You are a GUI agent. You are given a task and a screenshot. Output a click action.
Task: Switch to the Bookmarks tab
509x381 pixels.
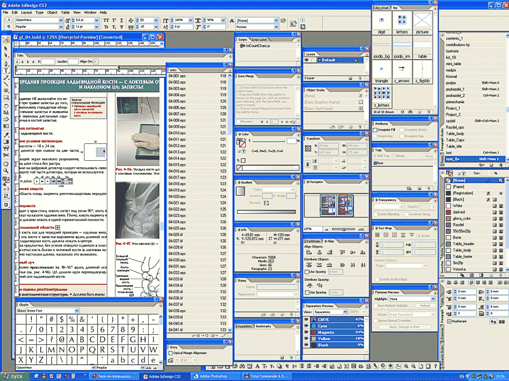coord(263,326)
